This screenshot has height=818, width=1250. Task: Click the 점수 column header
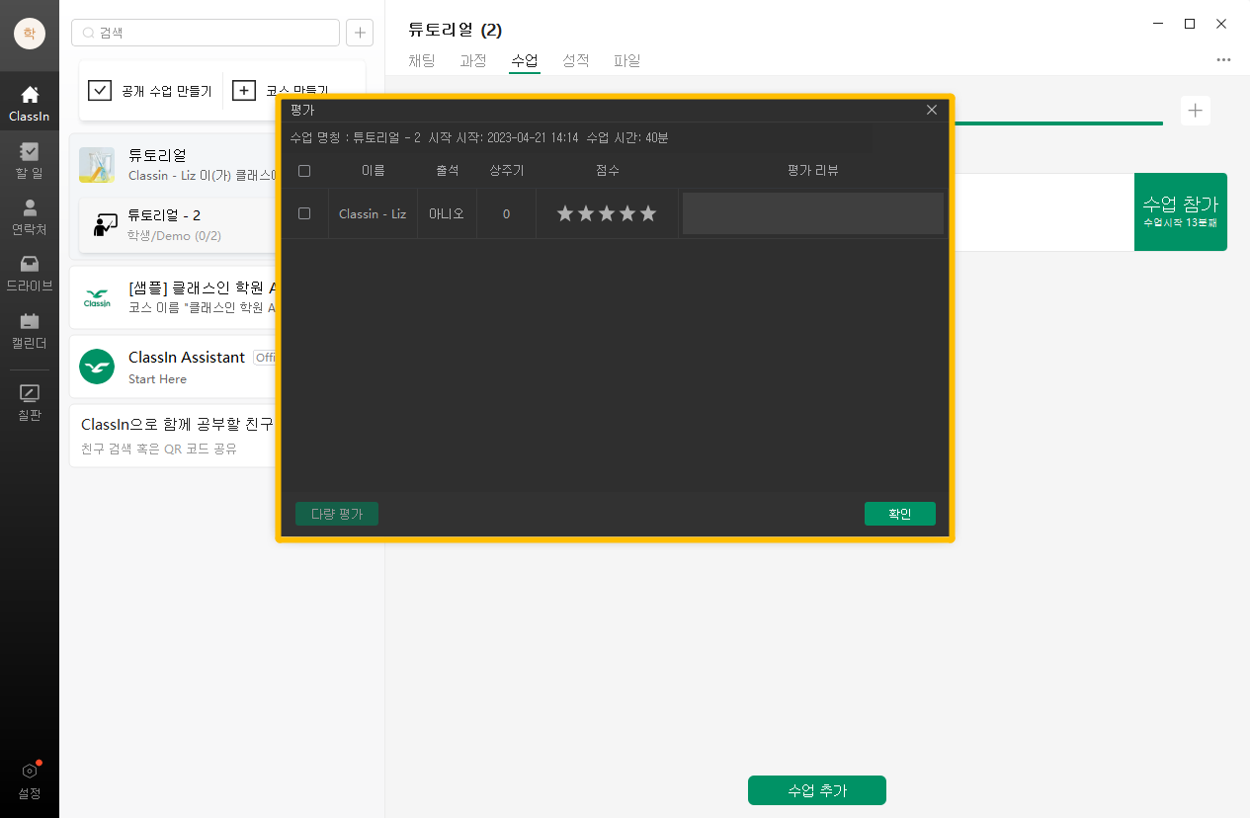tap(608, 171)
